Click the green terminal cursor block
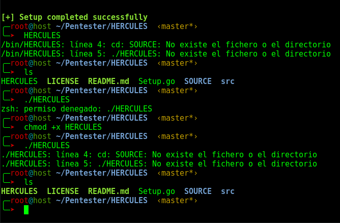 click(26, 210)
